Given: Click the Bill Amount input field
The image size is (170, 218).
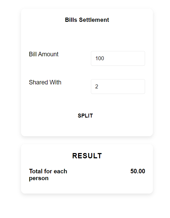Looking at the screenshot, I should point(118,58).
